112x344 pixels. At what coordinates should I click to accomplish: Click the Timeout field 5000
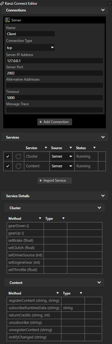pos(54,98)
